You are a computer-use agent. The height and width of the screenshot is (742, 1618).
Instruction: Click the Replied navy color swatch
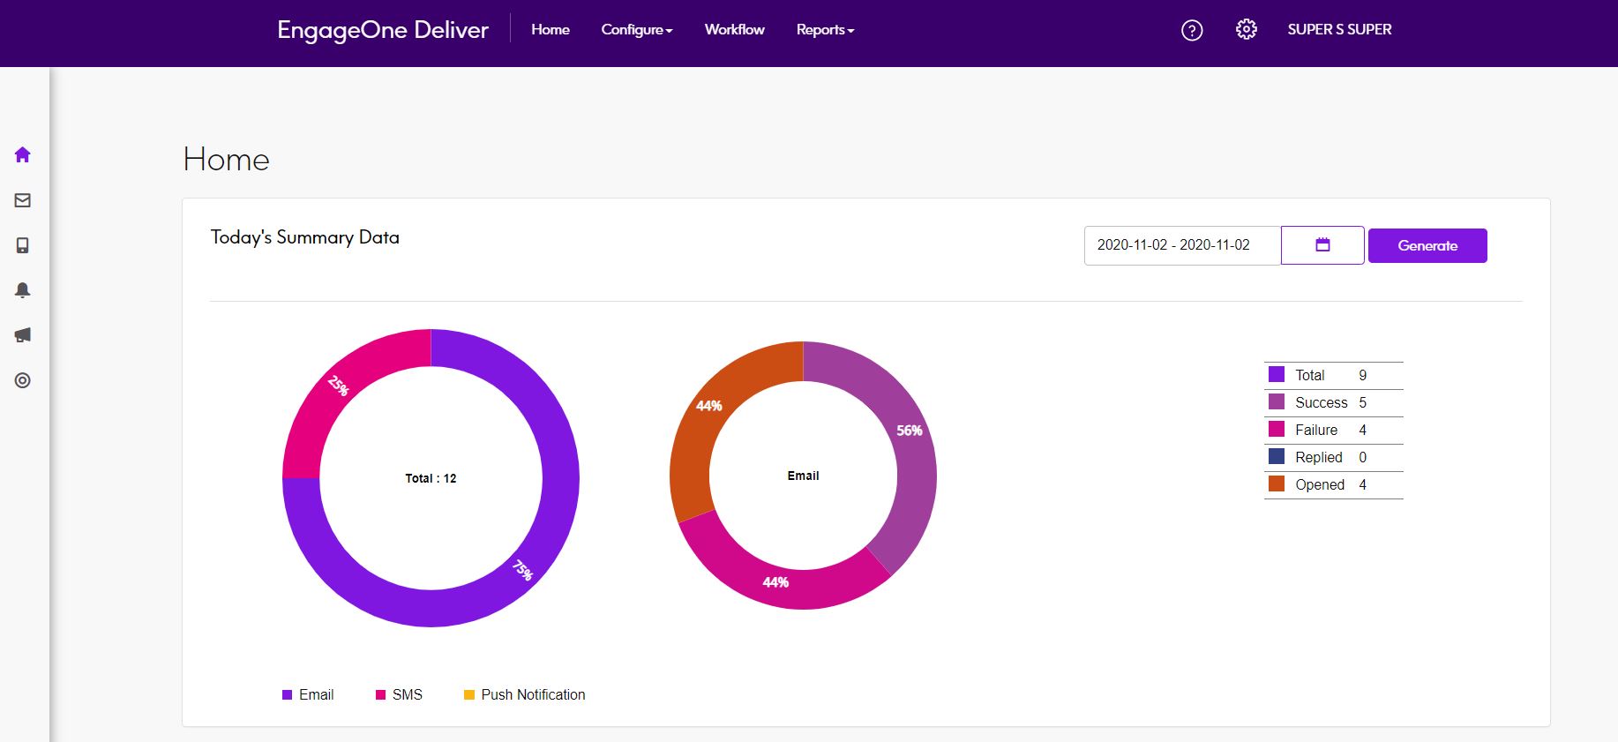tap(1277, 457)
